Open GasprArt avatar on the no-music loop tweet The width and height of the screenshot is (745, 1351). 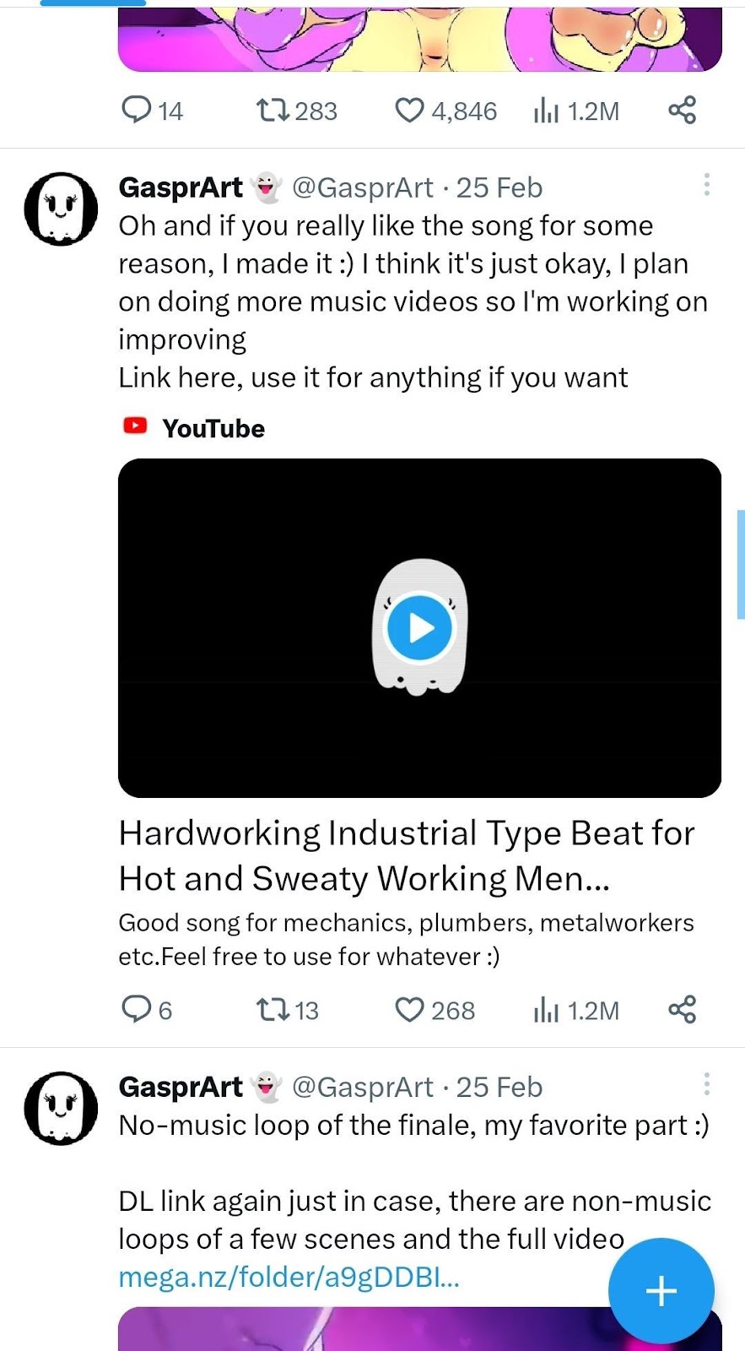pos(61,1108)
